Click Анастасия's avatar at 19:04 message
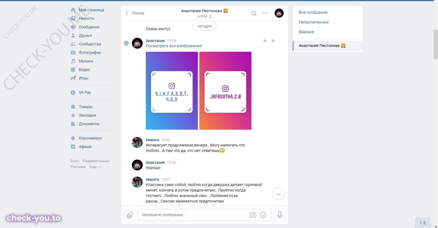Image resolution: width=438 pixels, height=228 pixels. 137,43
